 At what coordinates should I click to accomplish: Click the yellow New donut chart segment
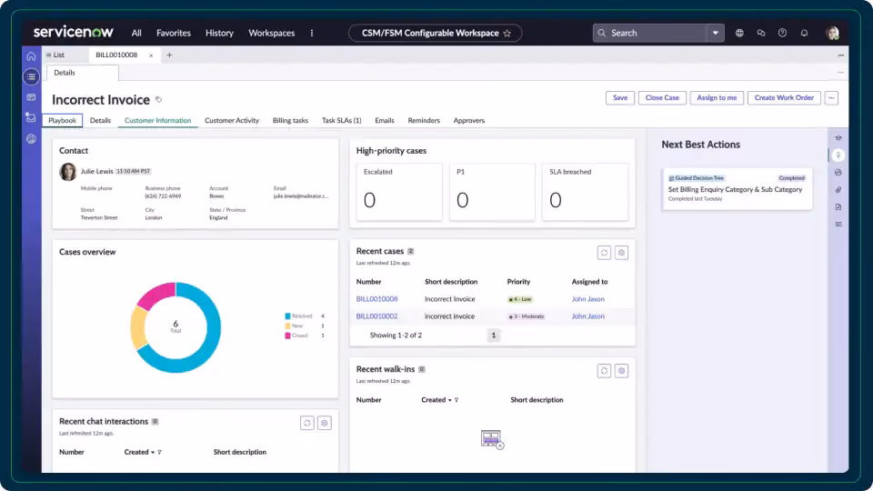pos(138,327)
